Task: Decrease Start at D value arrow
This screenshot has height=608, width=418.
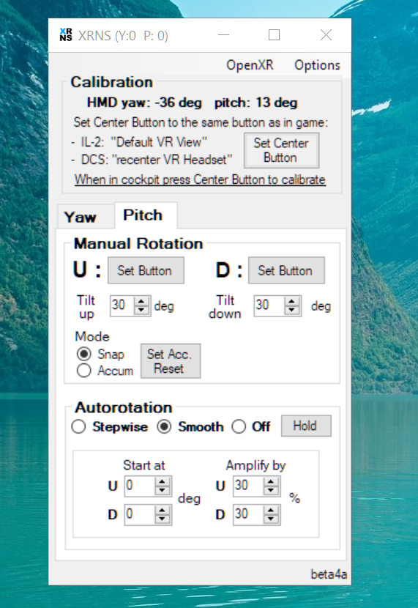Action: pyautogui.click(x=163, y=519)
